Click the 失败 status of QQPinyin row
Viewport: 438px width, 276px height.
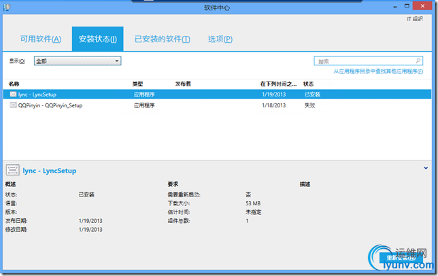click(x=309, y=105)
